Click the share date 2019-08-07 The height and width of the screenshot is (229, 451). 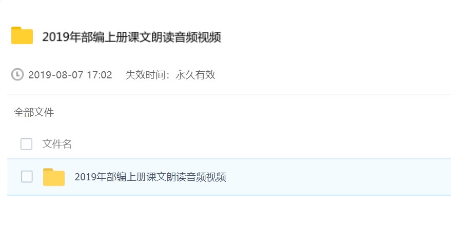pos(56,75)
